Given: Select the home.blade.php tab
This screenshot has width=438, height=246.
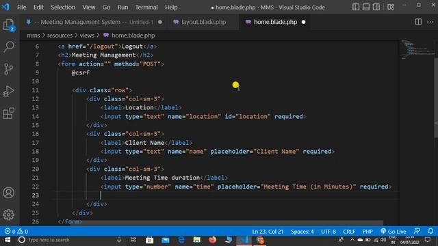Looking at the screenshot, I should coord(275,22).
